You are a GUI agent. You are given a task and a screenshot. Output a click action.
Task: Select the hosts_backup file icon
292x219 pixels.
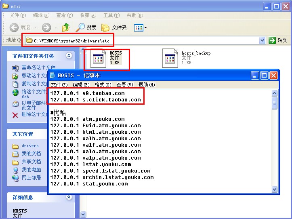tap(170, 59)
